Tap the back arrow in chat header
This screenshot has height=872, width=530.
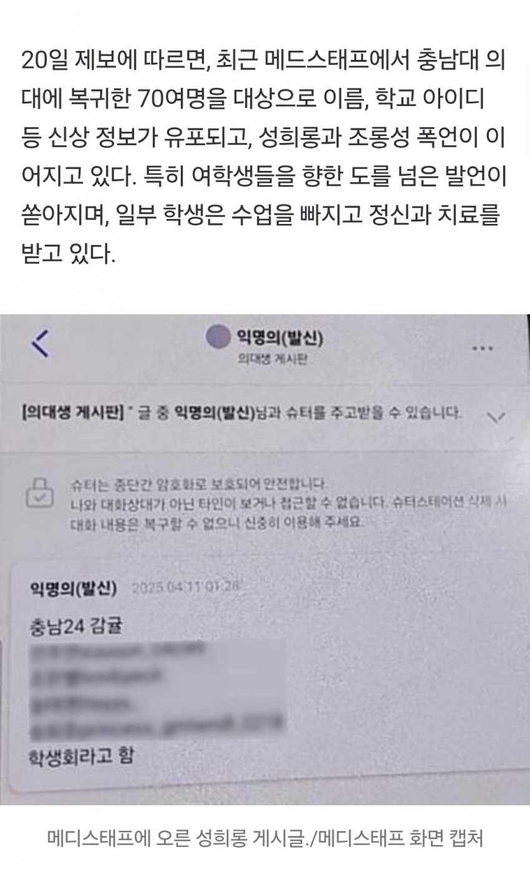(40, 342)
